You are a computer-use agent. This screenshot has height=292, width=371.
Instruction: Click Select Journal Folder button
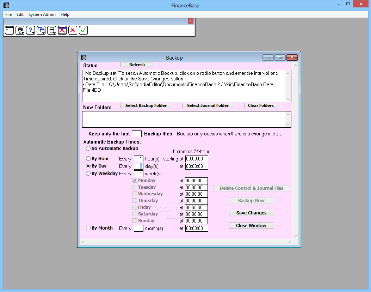click(x=208, y=106)
